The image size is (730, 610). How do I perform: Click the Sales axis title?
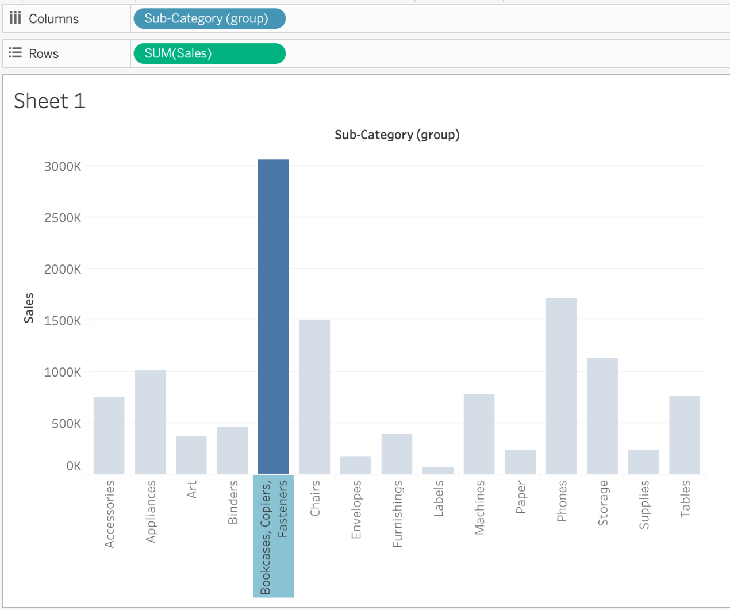pos(29,308)
